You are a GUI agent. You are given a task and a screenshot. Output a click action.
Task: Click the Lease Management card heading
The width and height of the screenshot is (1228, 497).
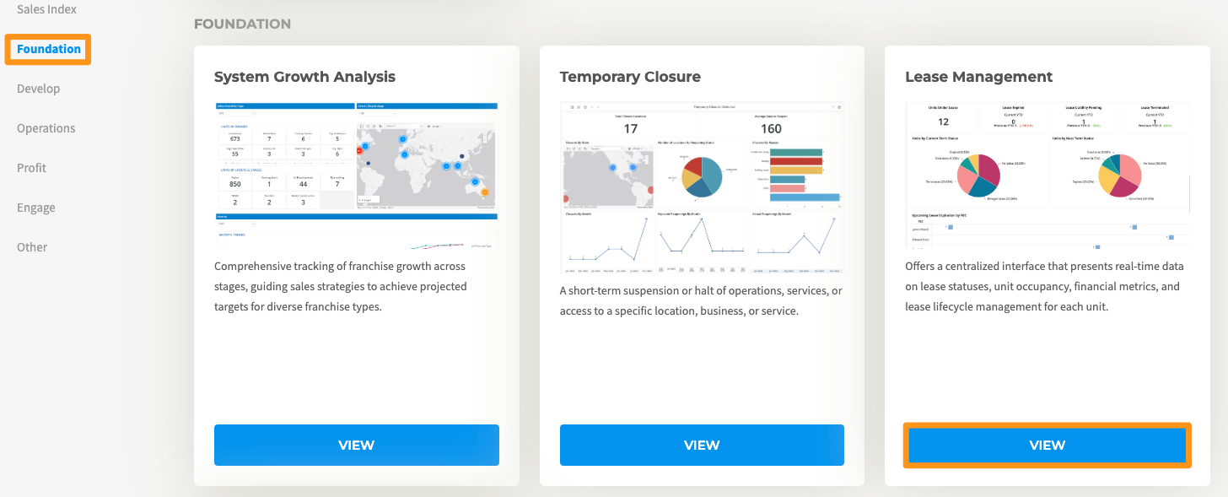coord(978,77)
